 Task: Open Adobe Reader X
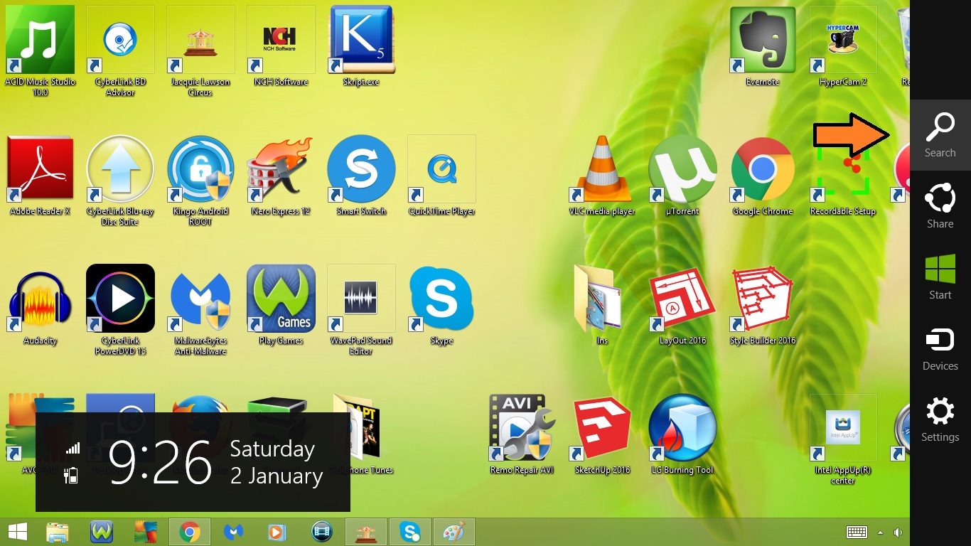[40, 169]
